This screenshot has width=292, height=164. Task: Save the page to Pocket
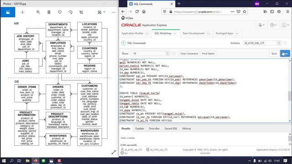[239, 11]
